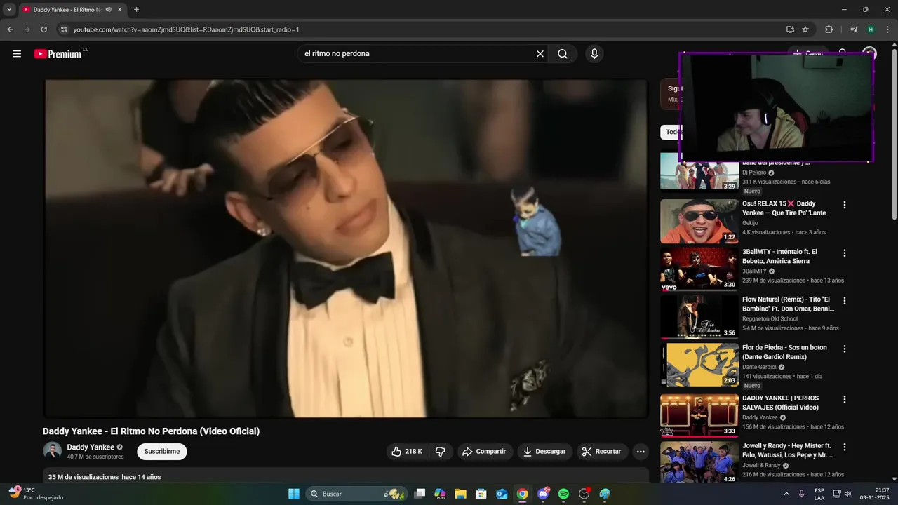
Task: Open options menu for Perros Salvajes video
Action: click(845, 399)
